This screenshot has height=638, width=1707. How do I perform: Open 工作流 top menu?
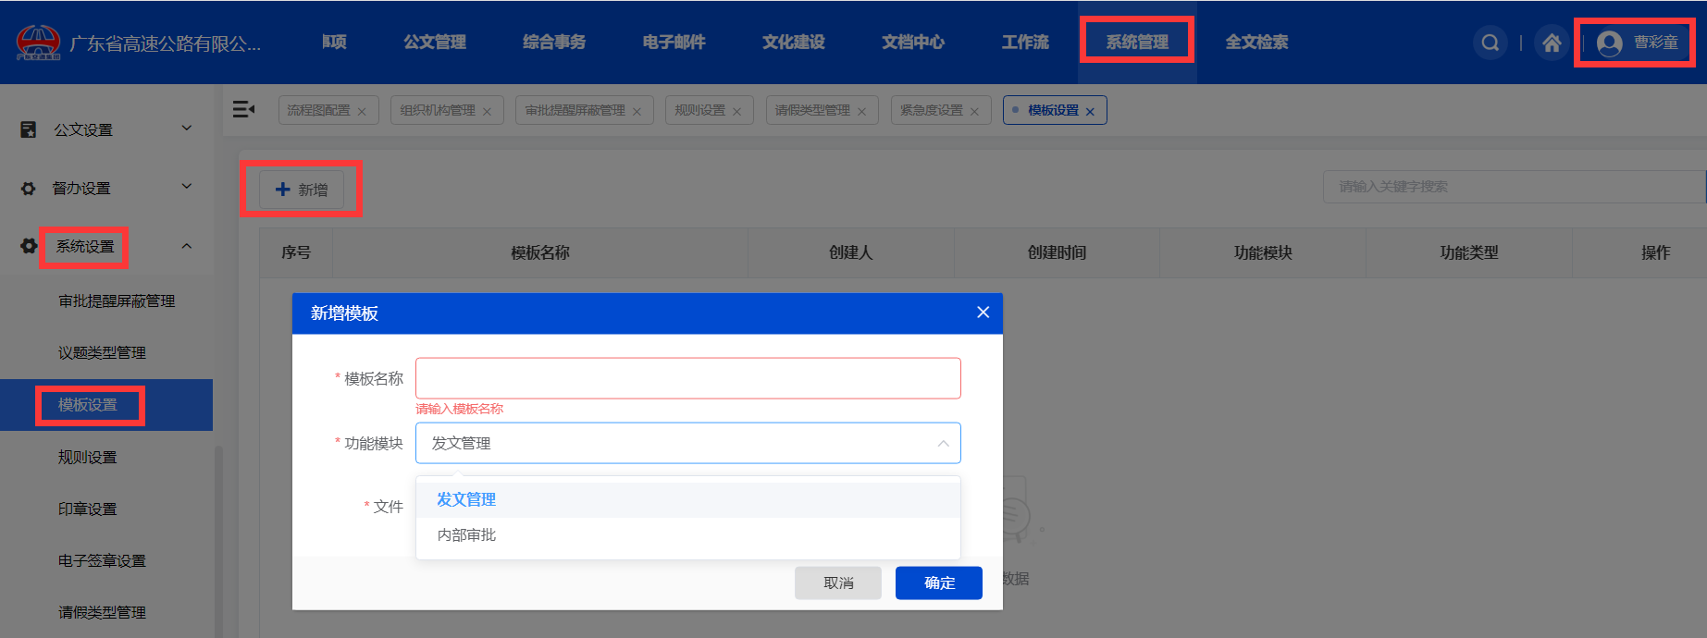tap(1025, 43)
